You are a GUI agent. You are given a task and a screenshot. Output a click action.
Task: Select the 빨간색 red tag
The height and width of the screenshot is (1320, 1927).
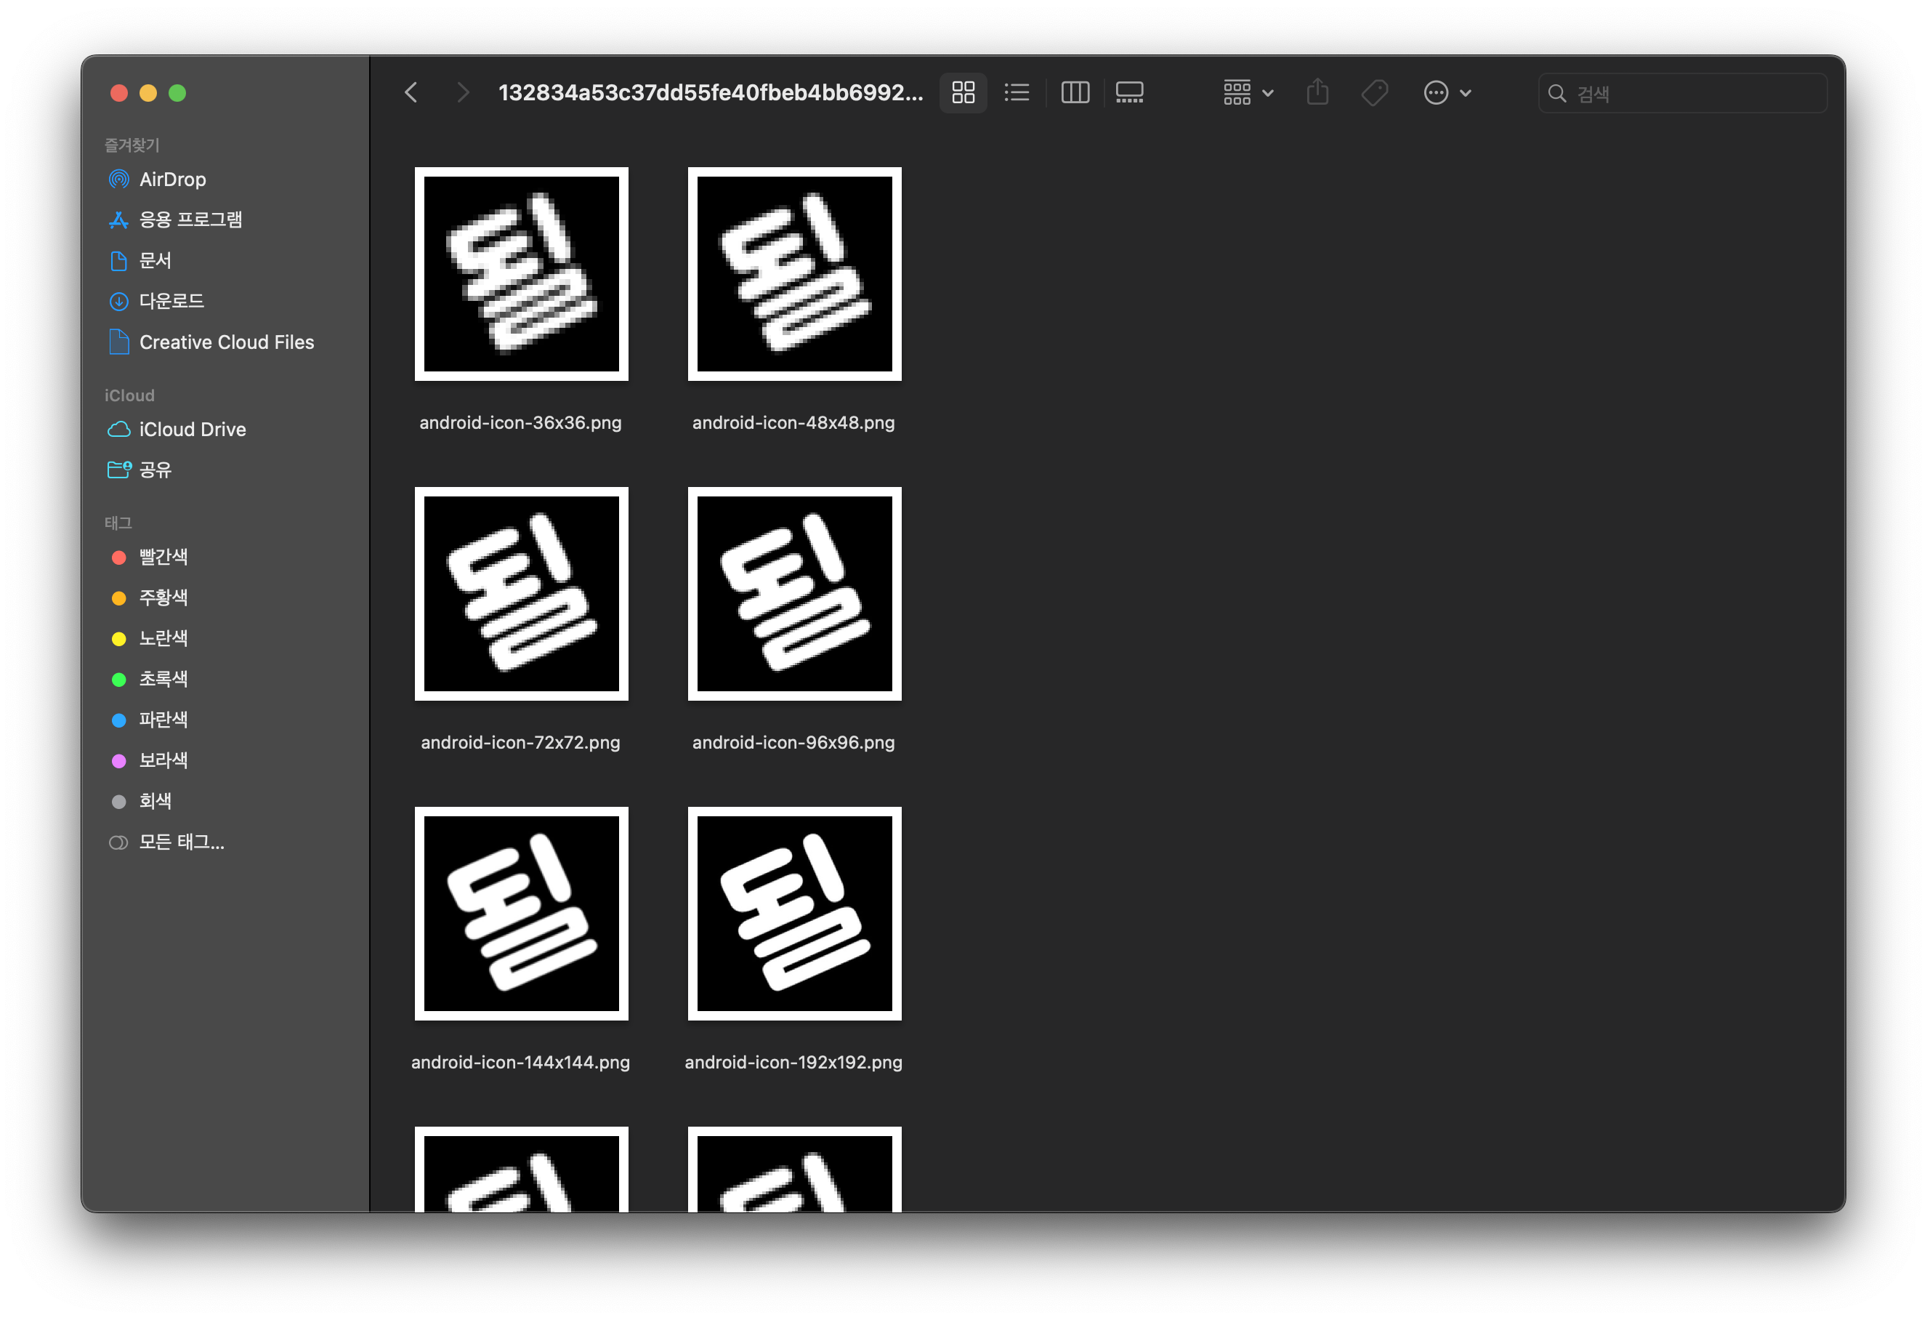163,557
